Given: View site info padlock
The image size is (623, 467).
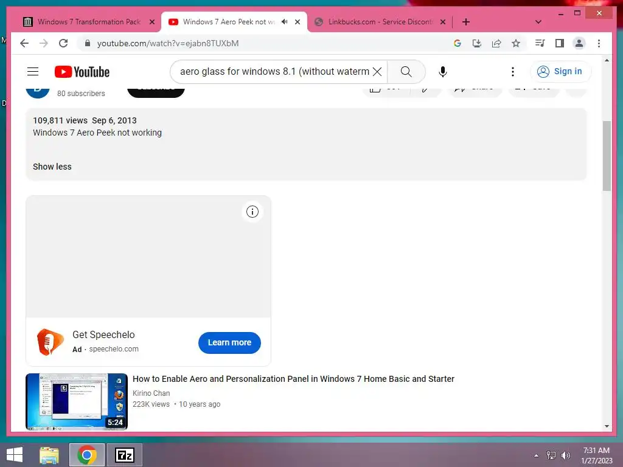Looking at the screenshot, I should point(88,43).
